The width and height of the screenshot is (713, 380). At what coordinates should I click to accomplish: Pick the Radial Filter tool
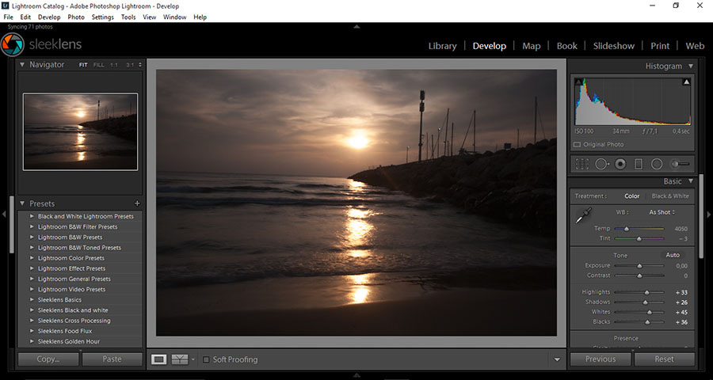[x=657, y=164]
